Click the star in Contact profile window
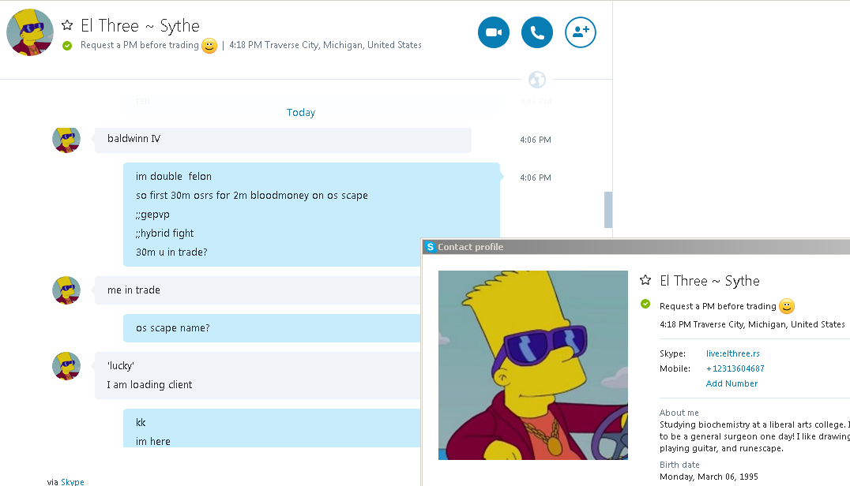Image resolution: width=850 pixels, height=486 pixels. [x=645, y=280]
